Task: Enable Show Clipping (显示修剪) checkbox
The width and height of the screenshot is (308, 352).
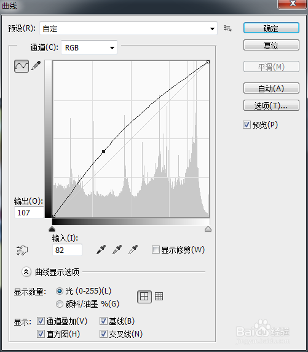Action: pyautogui.click(x=156, y=250)
